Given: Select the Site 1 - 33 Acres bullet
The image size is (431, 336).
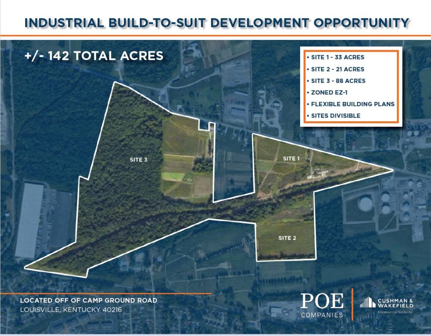Looking at the screenshot, I should point(335,57).
